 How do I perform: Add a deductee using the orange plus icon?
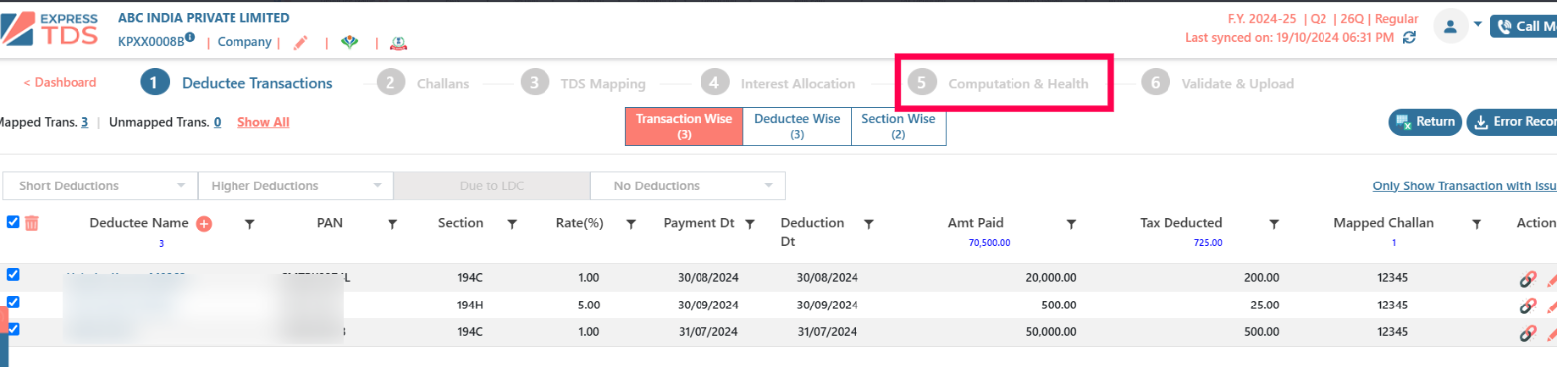click(204, 224)
